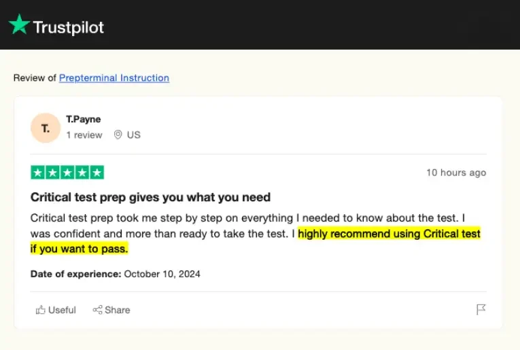Click the first green rating star

(37, 173)
